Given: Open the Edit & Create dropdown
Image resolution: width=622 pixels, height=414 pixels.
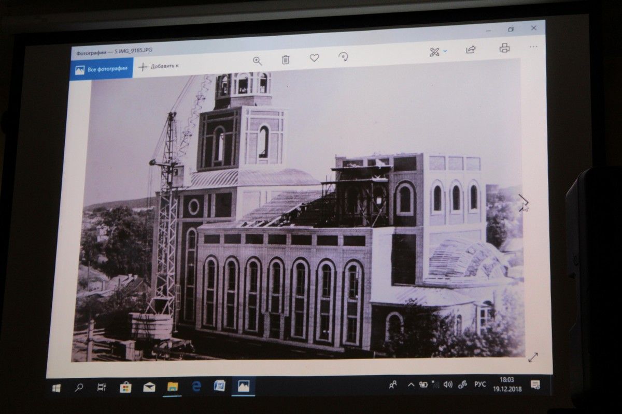Looking at the screenshot, I should [x=438, y=52].
